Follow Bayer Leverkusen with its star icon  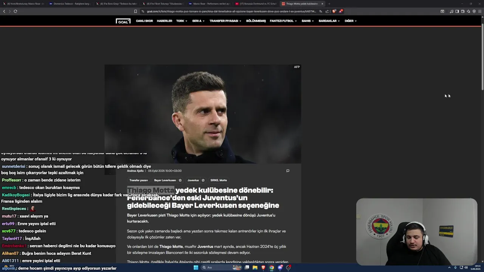click(180, 180)
